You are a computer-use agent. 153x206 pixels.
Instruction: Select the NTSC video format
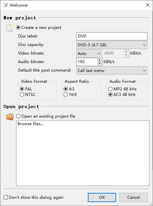click(x=28, y=95)
